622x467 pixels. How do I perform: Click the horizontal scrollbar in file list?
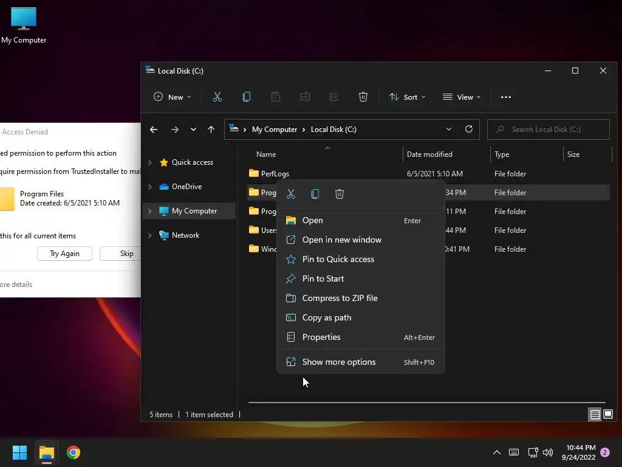coord(426,403)
